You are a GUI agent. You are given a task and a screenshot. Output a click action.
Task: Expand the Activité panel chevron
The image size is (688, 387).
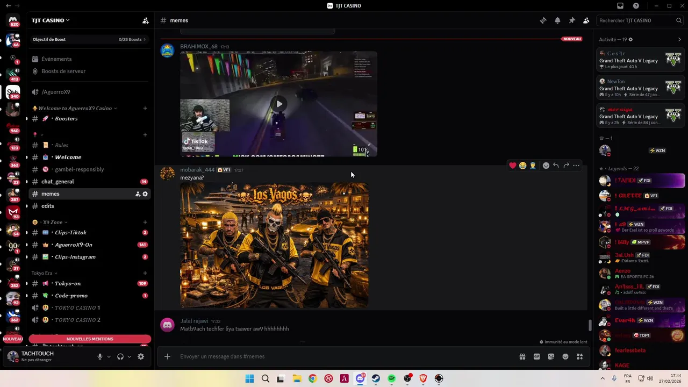click(x=679, y=40)
